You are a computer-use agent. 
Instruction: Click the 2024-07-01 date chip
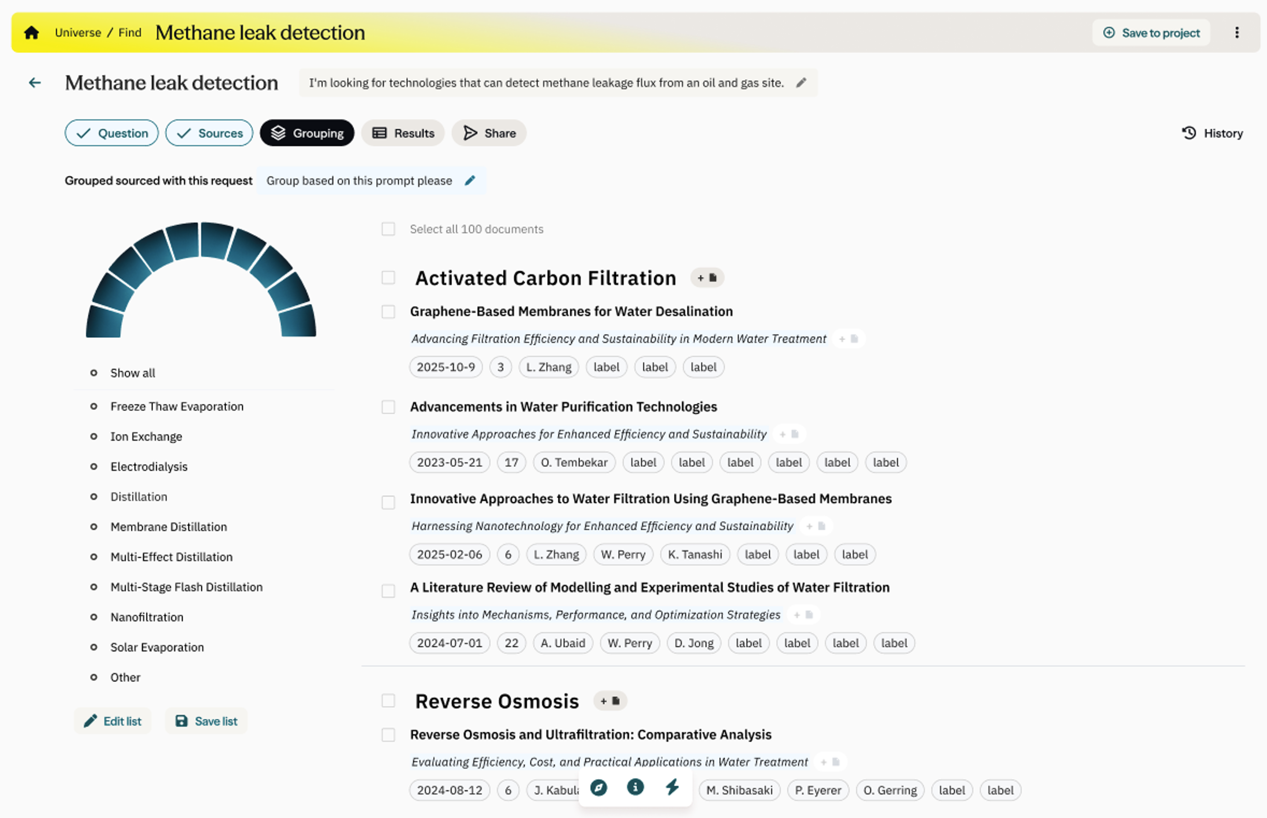click(450, 643)
